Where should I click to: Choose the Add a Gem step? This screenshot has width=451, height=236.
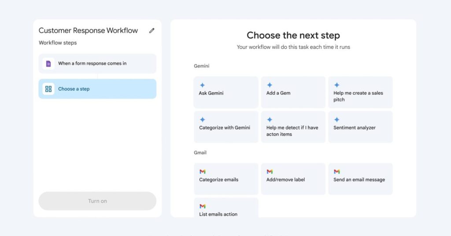[293, 92]
